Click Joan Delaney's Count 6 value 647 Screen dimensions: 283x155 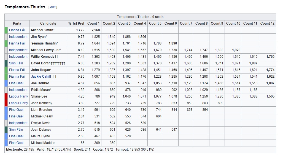(174, 130)
